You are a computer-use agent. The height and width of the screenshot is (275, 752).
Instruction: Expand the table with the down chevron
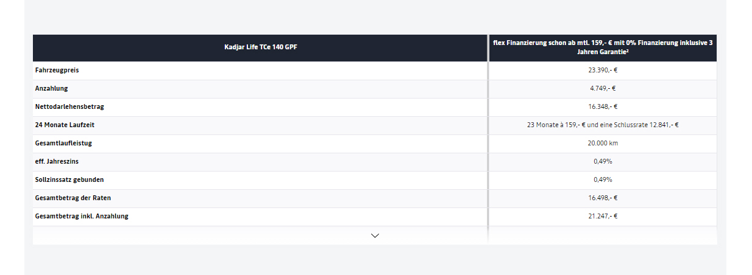tap(375, 235)
